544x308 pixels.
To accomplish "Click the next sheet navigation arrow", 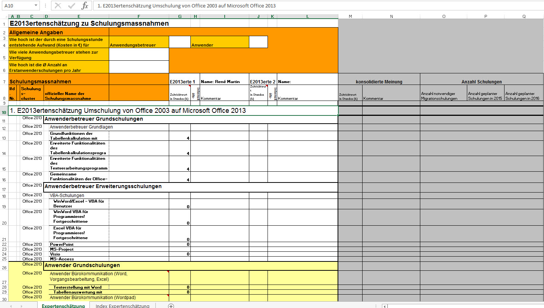I will point(21,306).
